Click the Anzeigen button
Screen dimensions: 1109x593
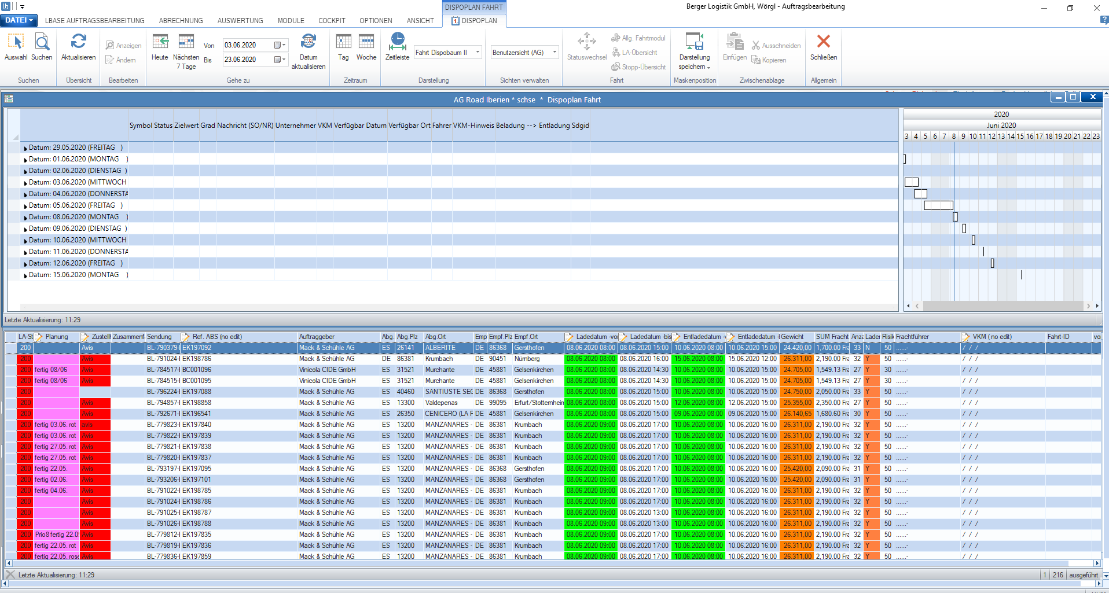point(123,46)
